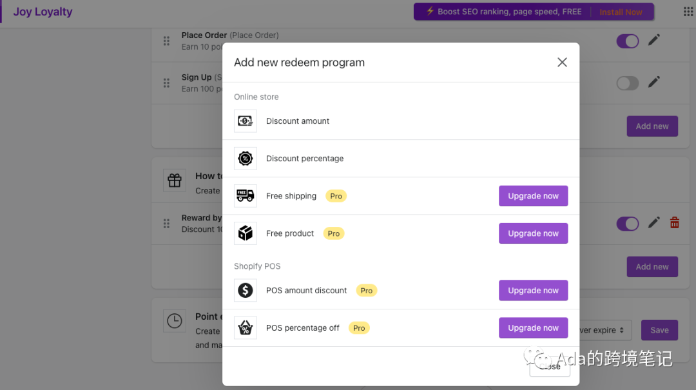Grab the Place Order row drag handle
696x390 pixels.
click(x=166, y=41)
